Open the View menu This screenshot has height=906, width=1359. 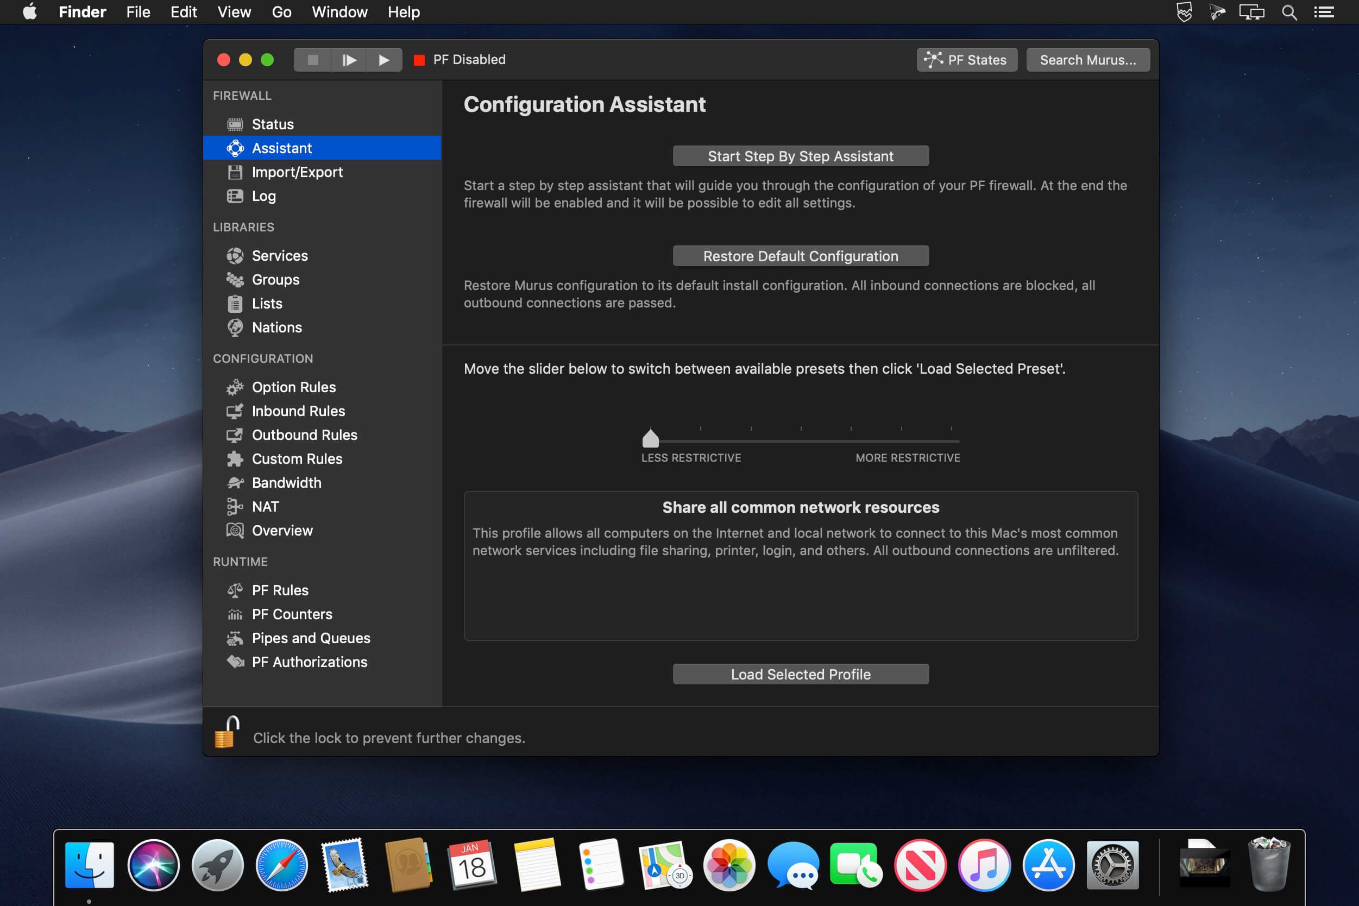234,12
